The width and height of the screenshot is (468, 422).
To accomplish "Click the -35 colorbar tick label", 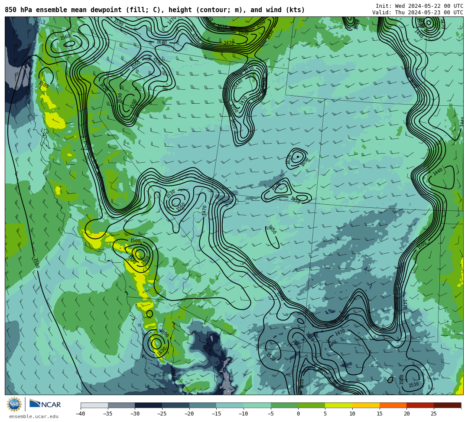I will (x=108, y=414).
